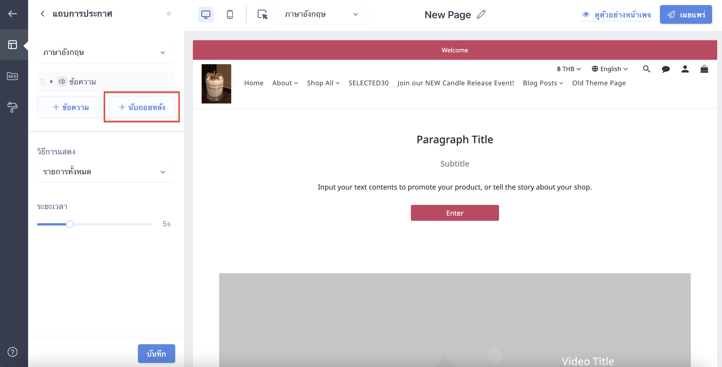The image size is (722, 367).
Task: Open the account profile icon in the store header
Action: [685, 69]
